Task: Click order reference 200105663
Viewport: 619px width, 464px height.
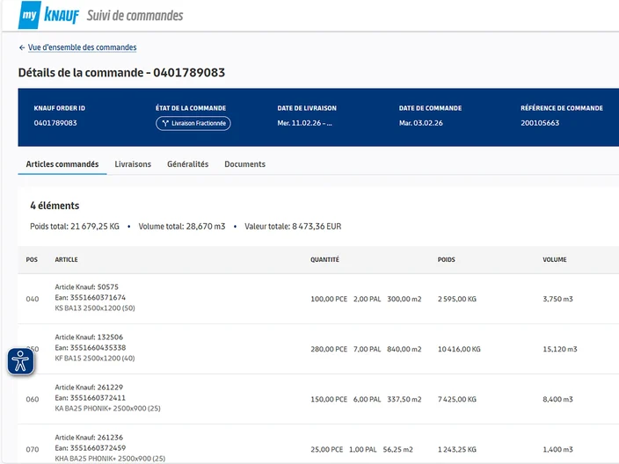Action: tap(540, 123)
